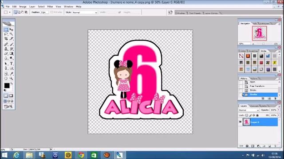Image resolution: width=284 pixels, height=159 pixels.
Task: Add a layer style from Layers panel
Action: [247, 146]
